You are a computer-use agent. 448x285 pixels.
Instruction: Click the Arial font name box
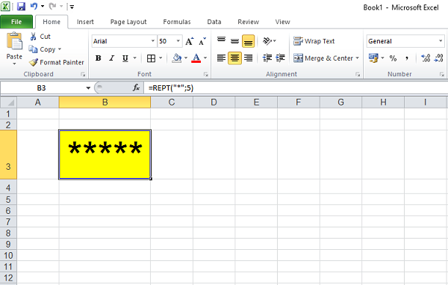[x=121, y=41]
